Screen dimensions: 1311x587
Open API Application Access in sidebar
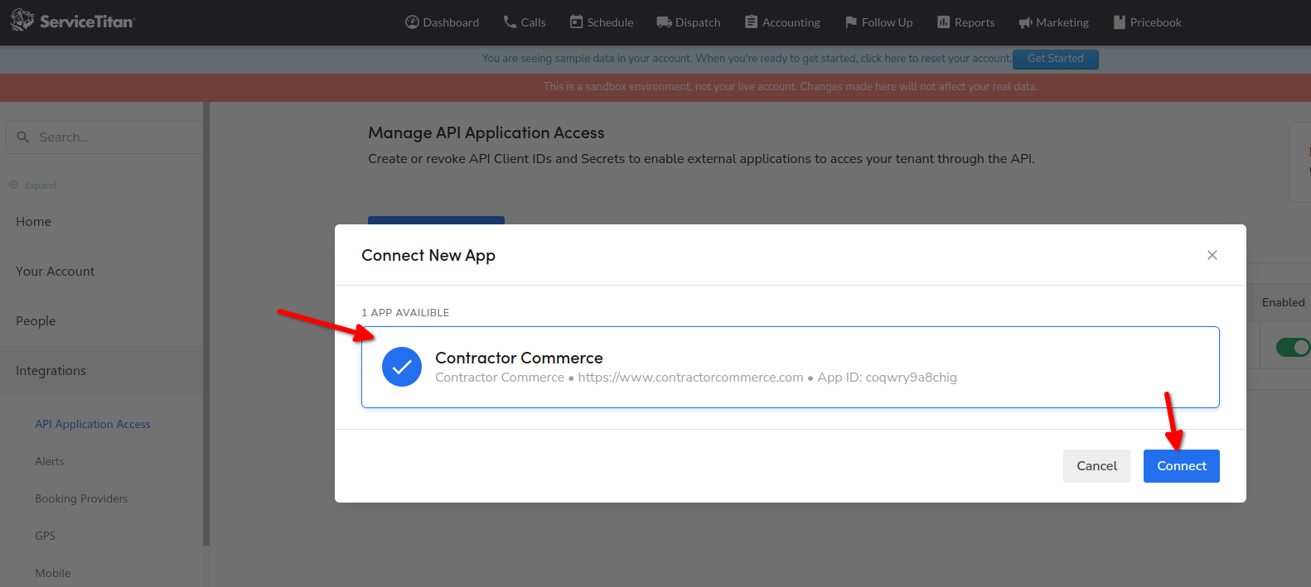click(x=93, y=424)
